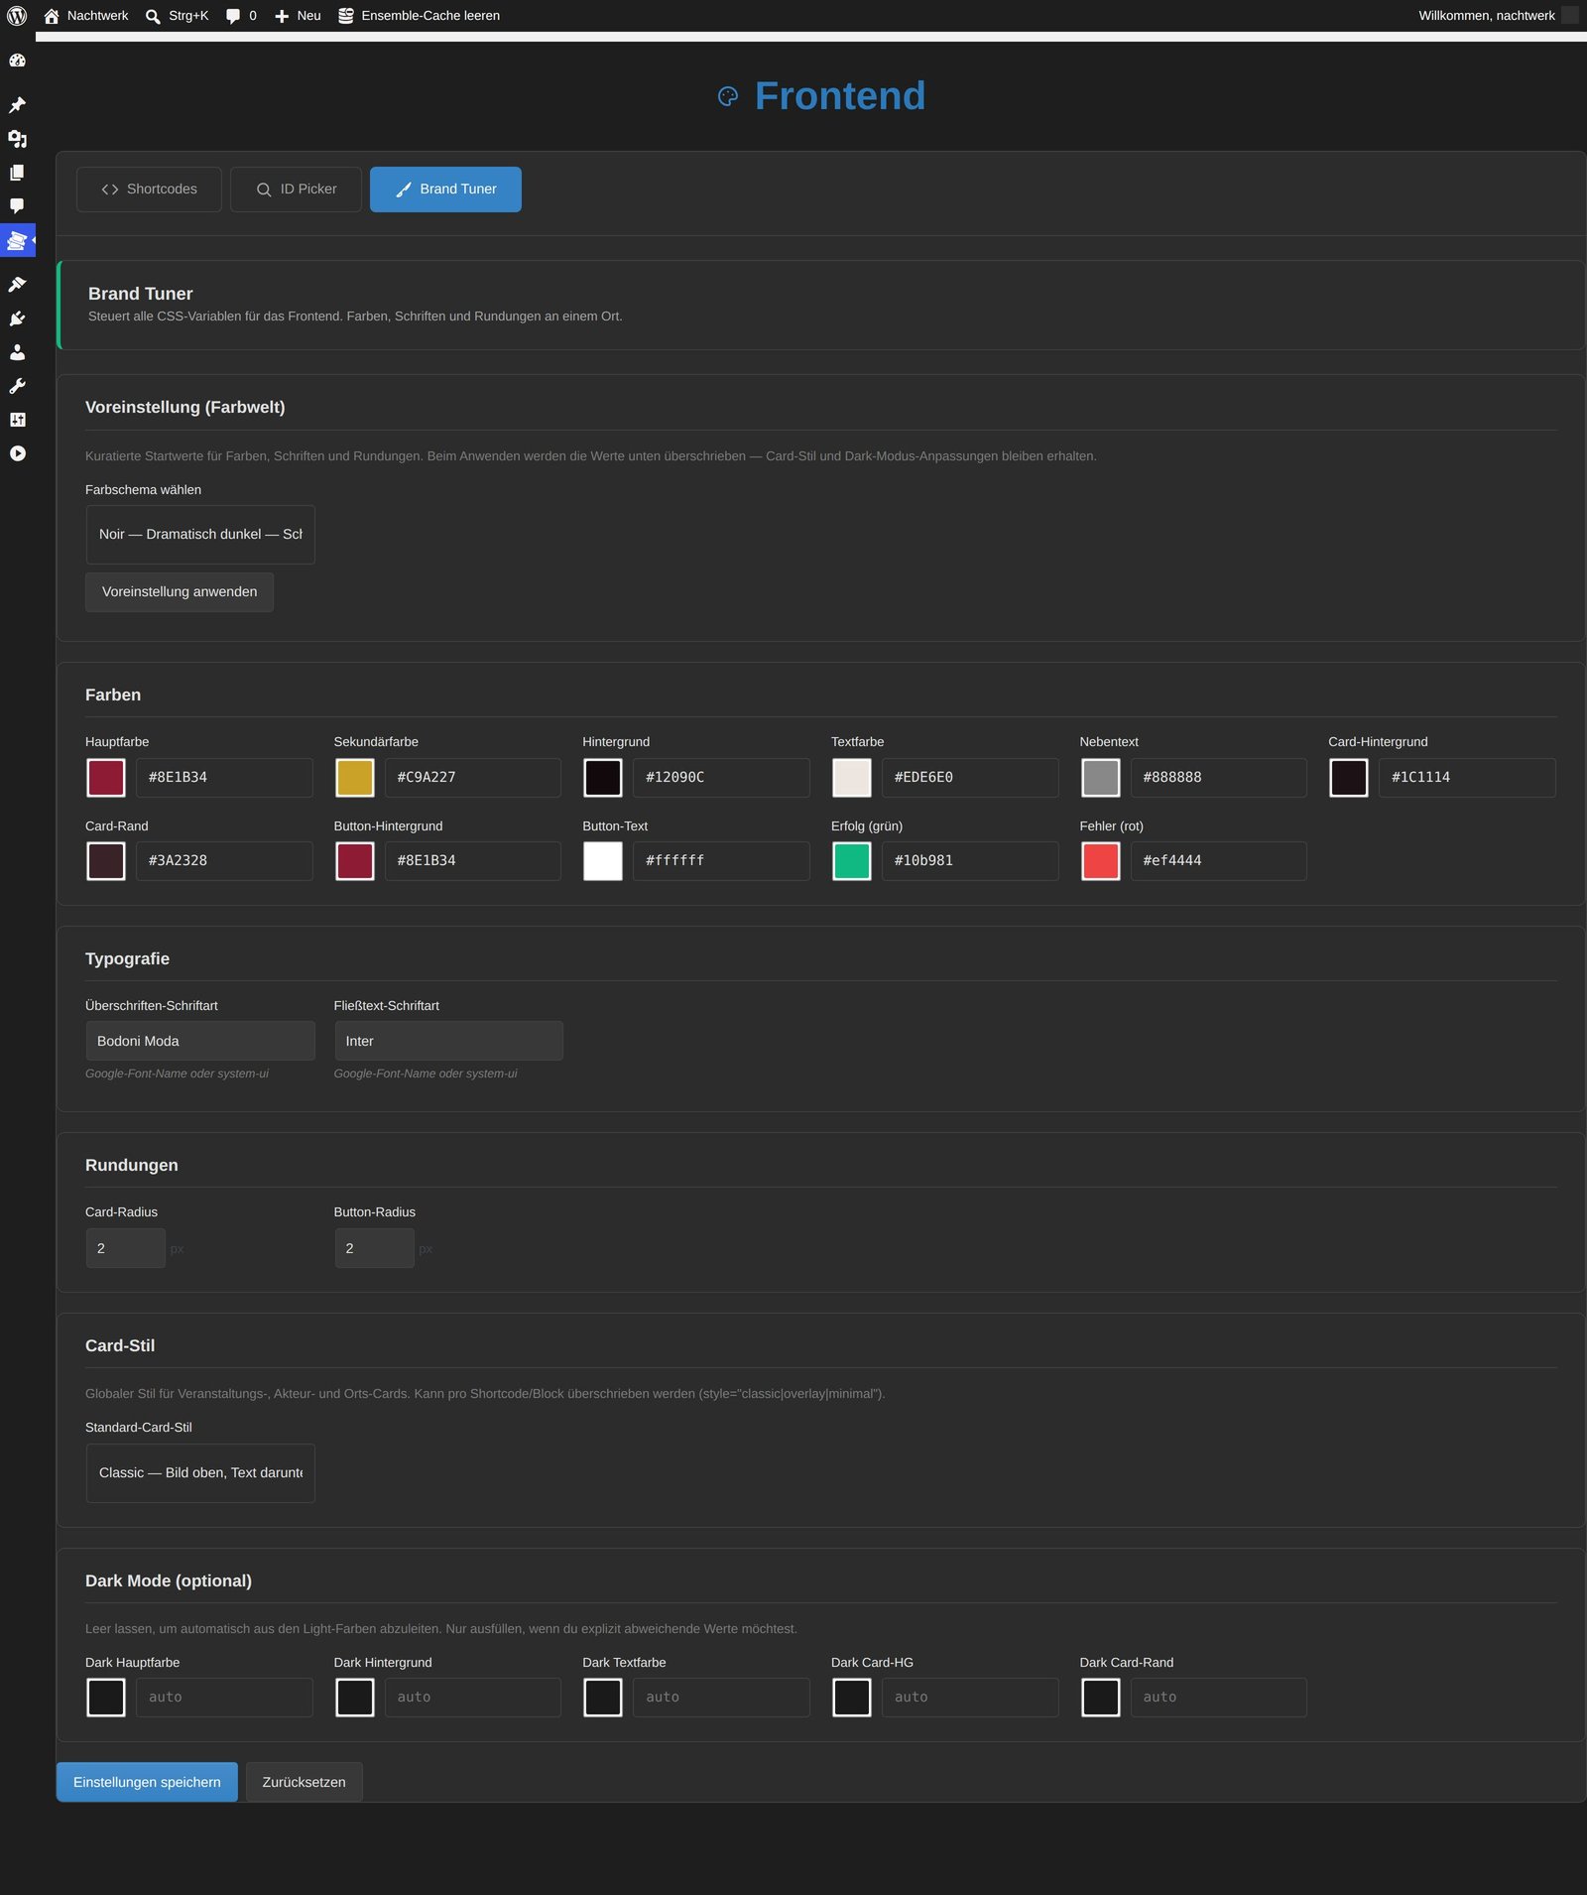The width and height of the screenshot is (1587, 1895).
Task: Visit site via Nachtwerk home link
Action: pyautogui.click(x=86, y=16)
